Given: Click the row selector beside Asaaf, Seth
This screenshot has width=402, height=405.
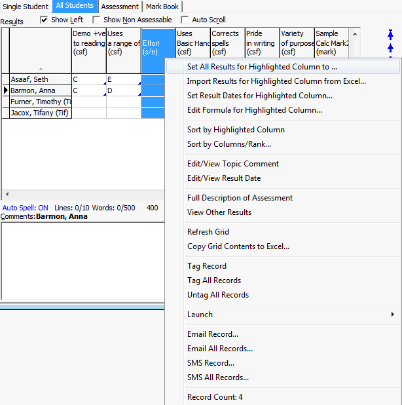Looking at the screenshot, I should coord(6,79).
